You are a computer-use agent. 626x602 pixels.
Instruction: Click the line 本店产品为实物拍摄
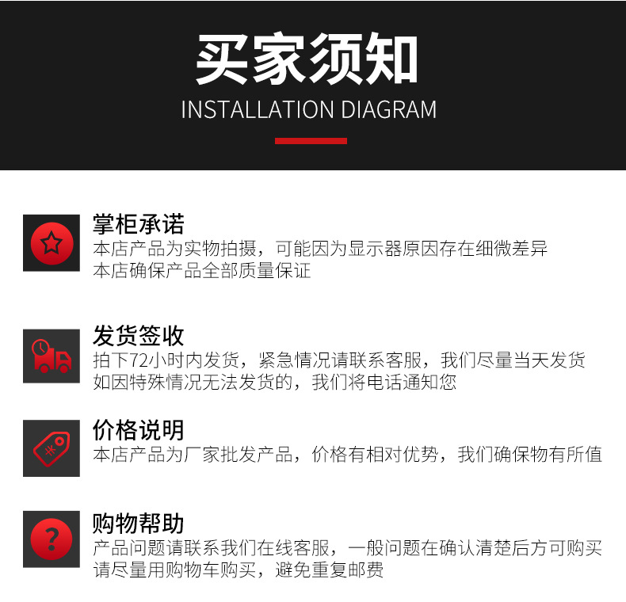(x=320, y=249)
